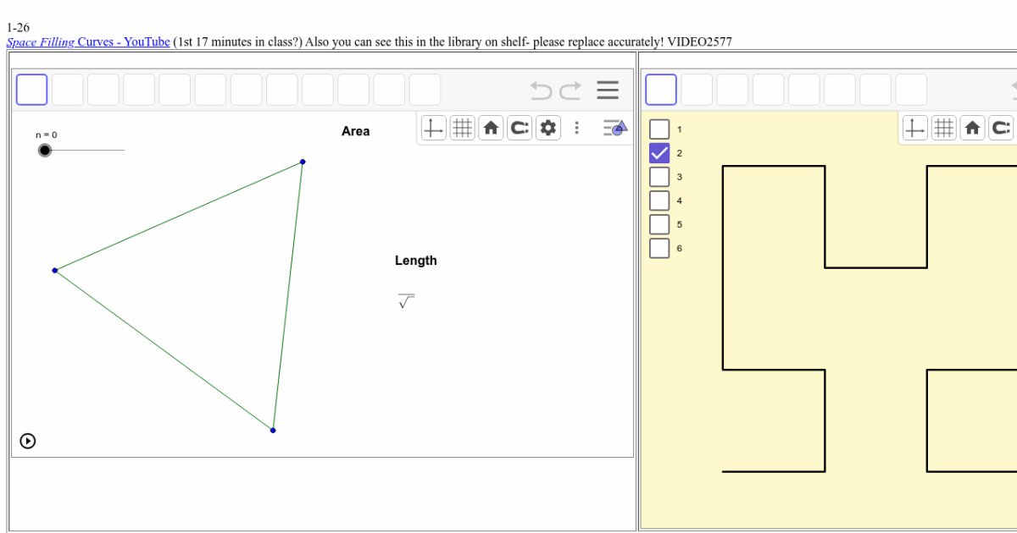This screenshot has width=1017, height=533.
Task: Check checkbox 1 in the yellow panel
Action: pos(659,129)
